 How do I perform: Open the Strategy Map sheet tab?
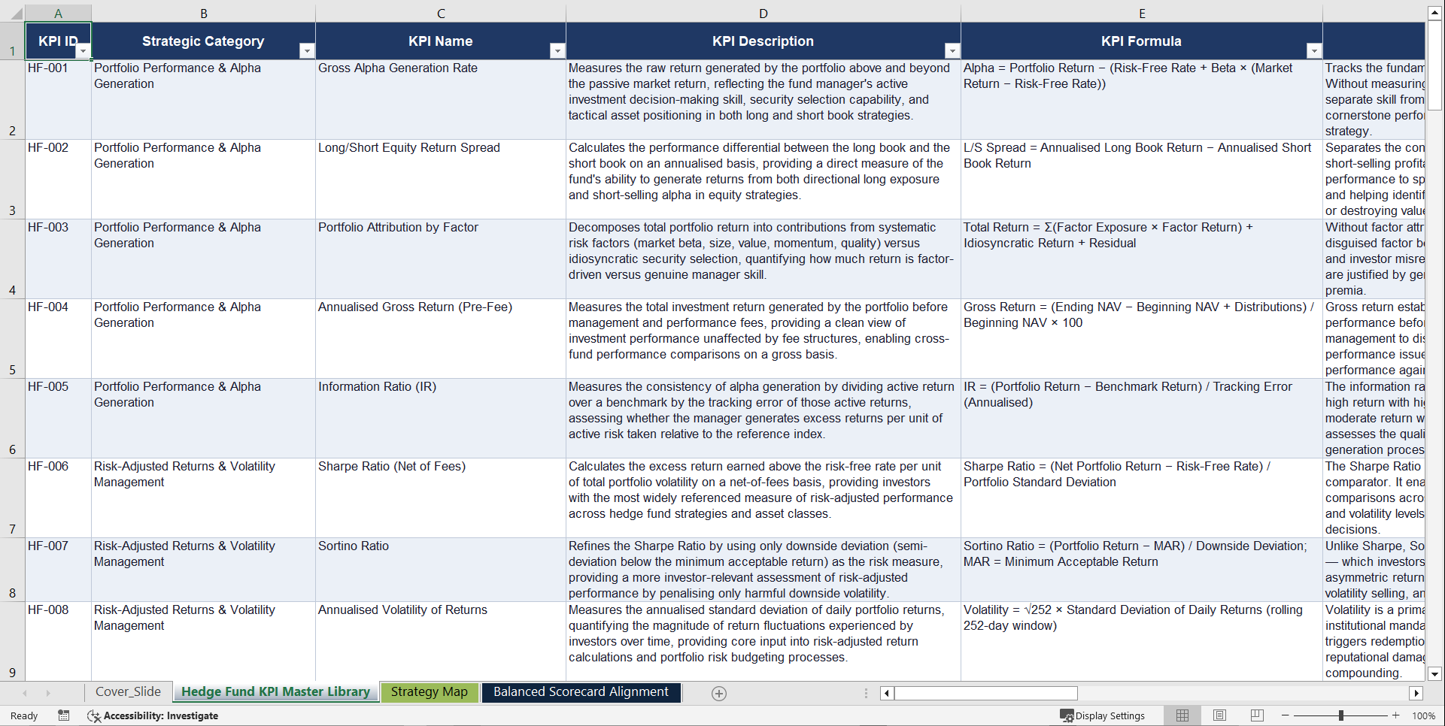(430, 692)
